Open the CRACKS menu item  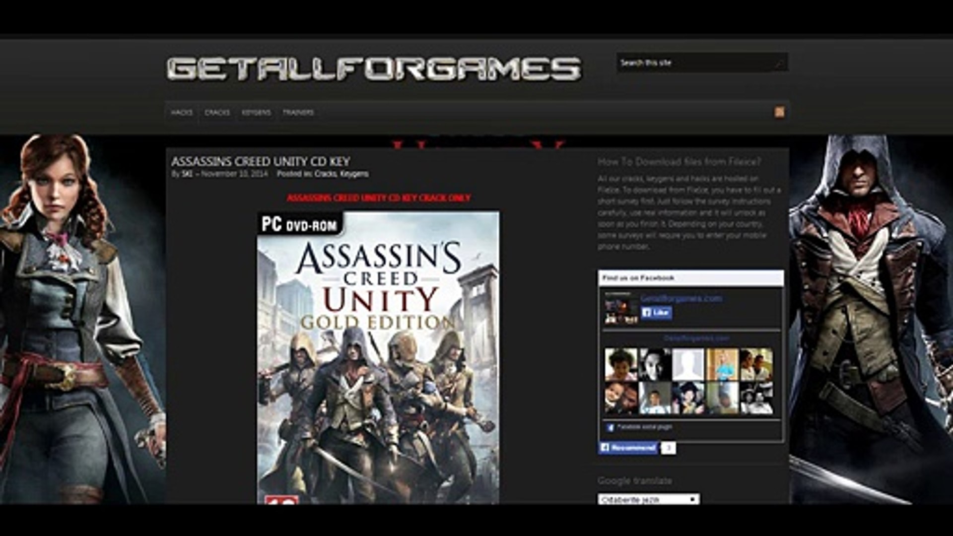click(x=217, y=113)
